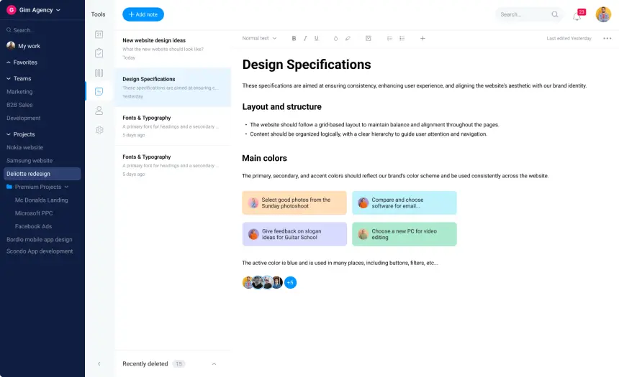Click the Add note button

[143, 14]
